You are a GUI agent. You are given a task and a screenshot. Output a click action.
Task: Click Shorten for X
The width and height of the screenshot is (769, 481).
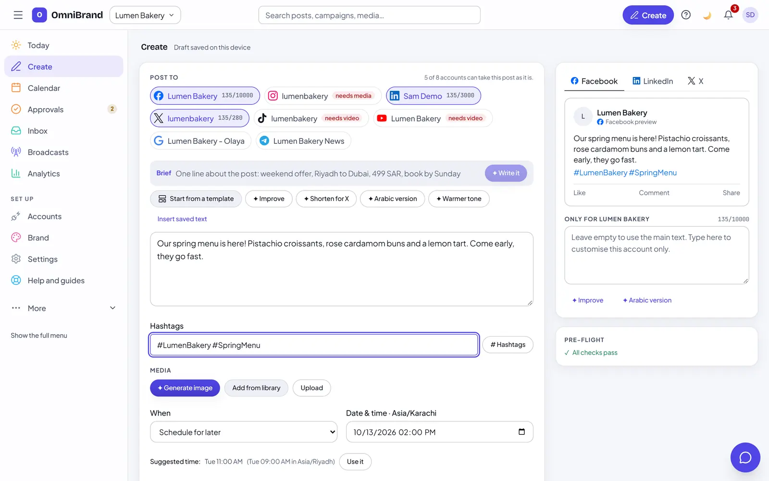[326, 199]
